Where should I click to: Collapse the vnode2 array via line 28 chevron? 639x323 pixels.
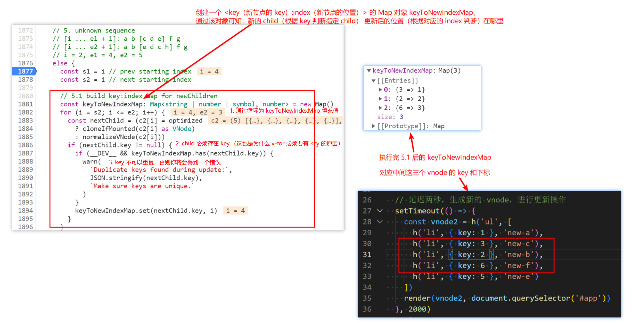(380, 222)
